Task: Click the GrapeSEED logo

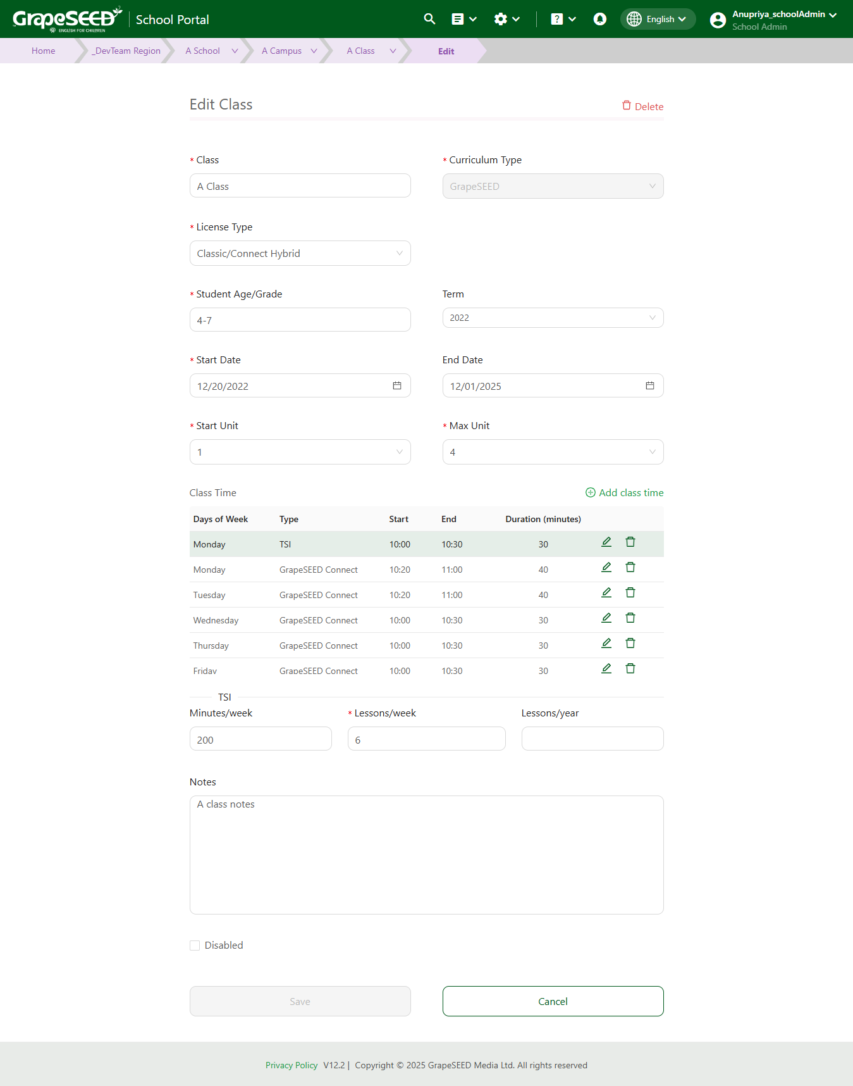Action: (x=67, y=19)
